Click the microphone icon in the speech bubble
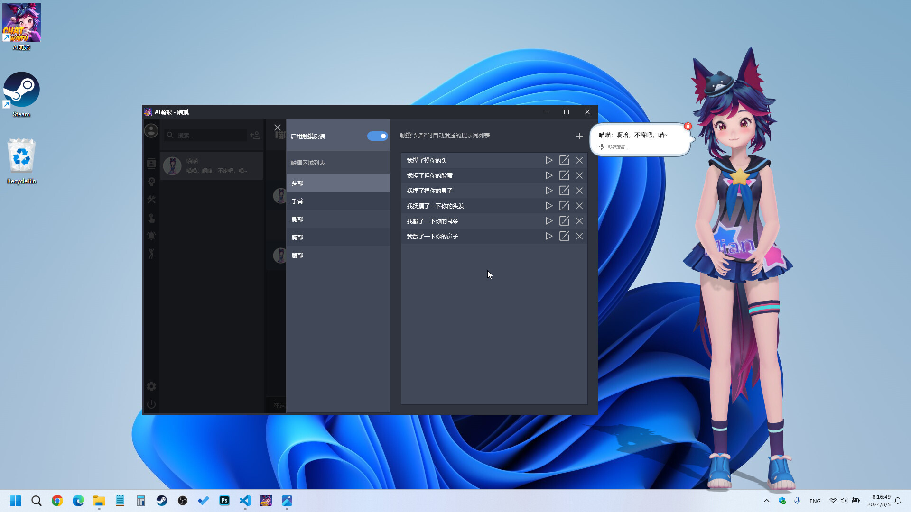The image size is (911, 512). click(601, 147)
